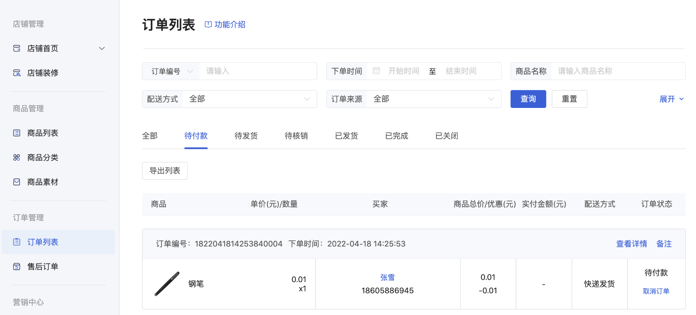696x315 pixels.
Task: Open 查看详情 for the order
Action: tap(632, 244)
